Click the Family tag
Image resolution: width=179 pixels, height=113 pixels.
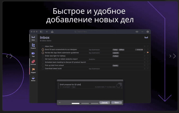pyautogui.click(x=116, y=66)
